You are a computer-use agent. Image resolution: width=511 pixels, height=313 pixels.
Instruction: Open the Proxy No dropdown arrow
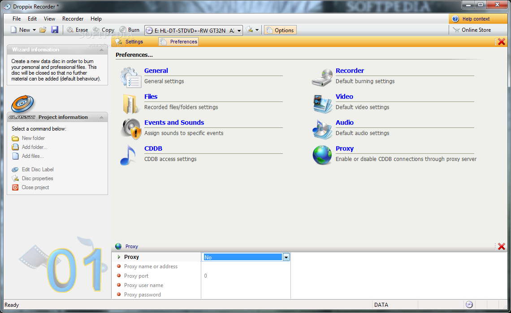(x=286, y=258)
